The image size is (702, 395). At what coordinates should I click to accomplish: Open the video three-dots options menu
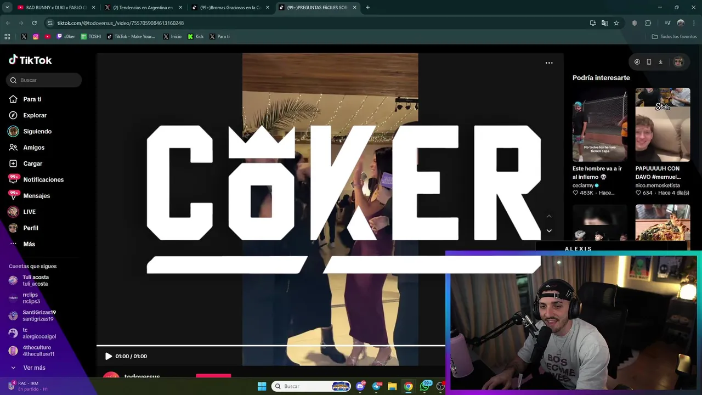pos(549,63)
